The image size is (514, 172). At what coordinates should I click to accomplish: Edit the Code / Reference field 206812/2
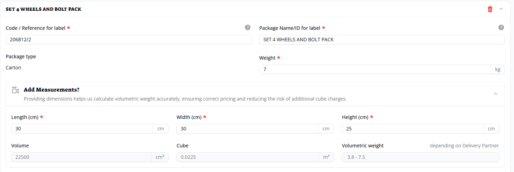[128, 40]
